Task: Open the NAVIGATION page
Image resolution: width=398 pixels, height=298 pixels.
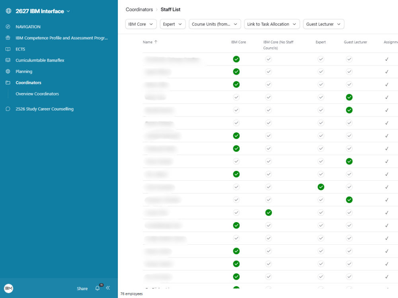Action: point(28,27)
